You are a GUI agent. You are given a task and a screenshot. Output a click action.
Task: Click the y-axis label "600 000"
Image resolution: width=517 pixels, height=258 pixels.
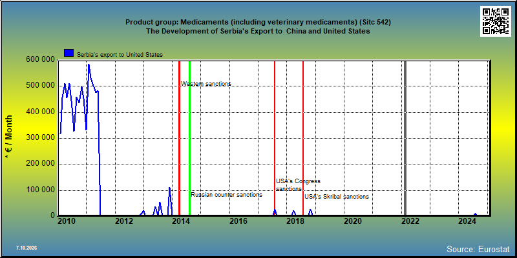tap(40, 60)
